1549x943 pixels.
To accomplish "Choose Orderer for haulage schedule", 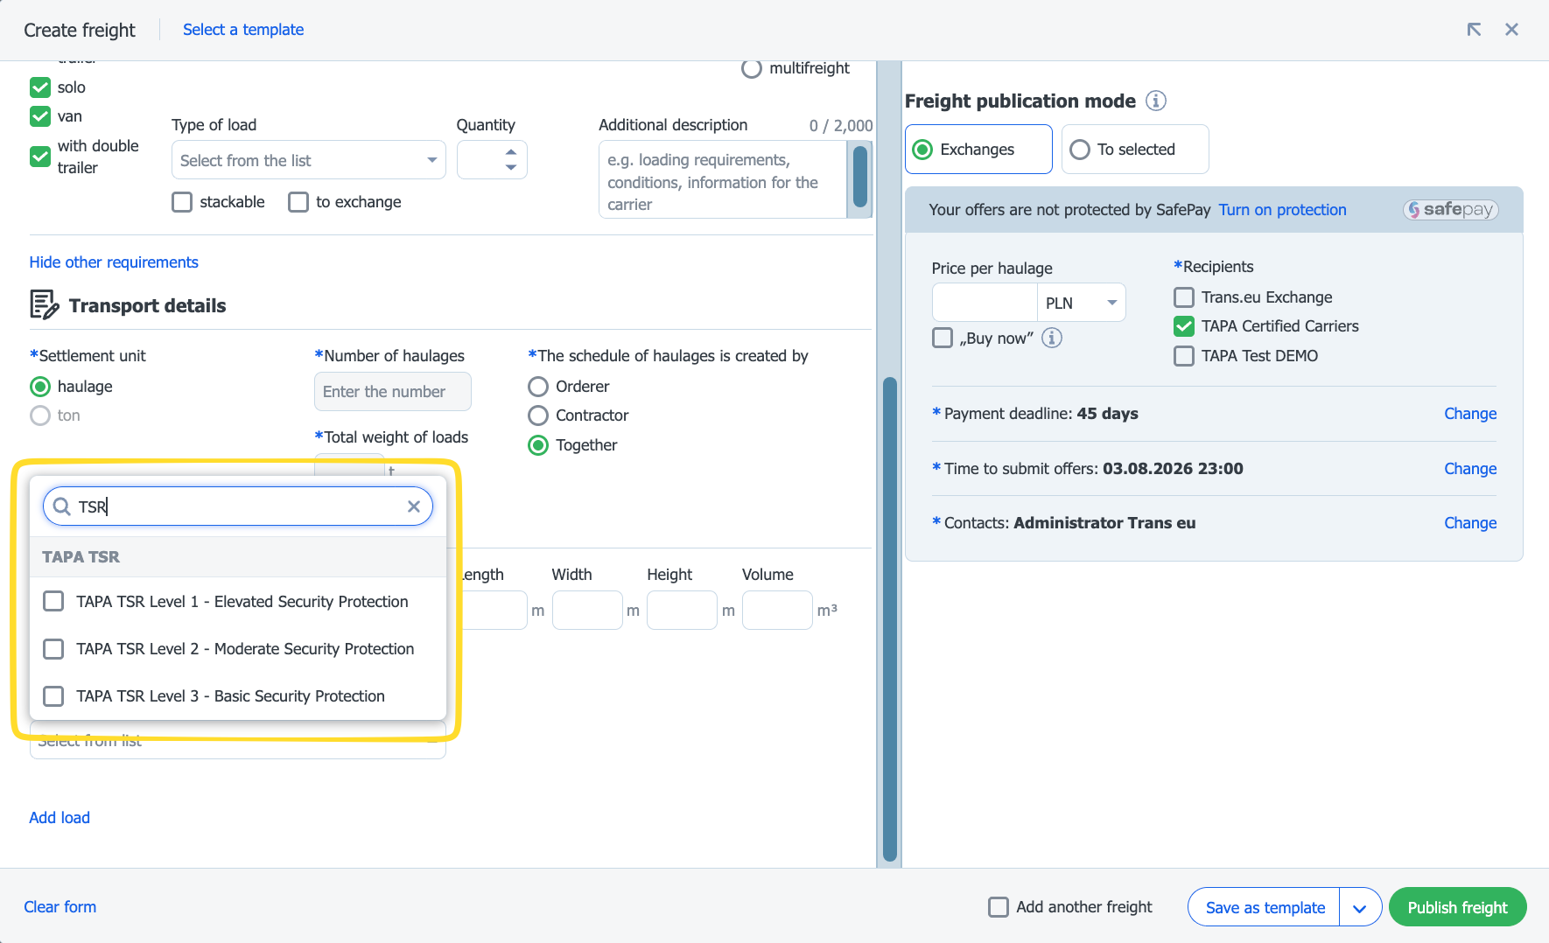I will [538, 387].
